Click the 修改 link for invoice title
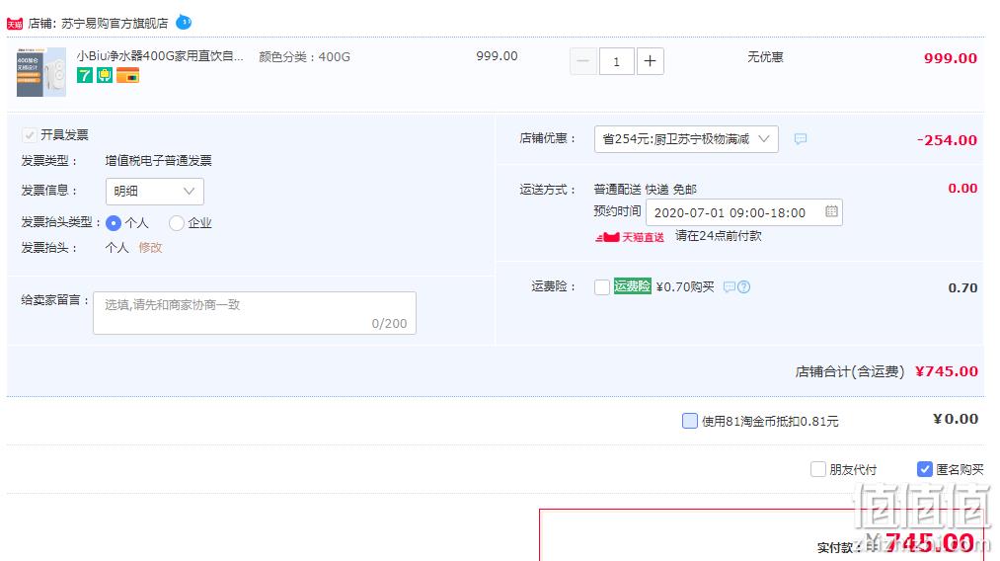This screenshot has width=1000, height=561. coord(150,248)
